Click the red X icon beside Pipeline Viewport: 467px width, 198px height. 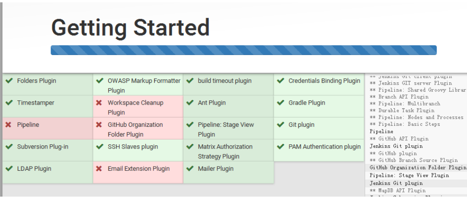[x=8, y=125]
